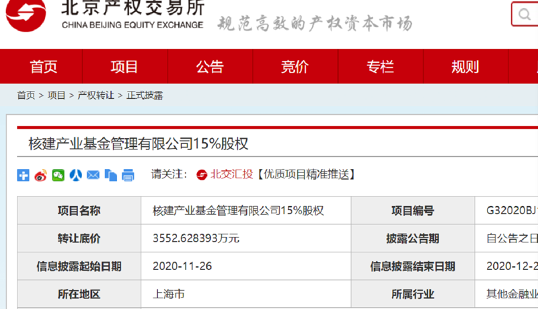Screen dimensions: 538x309
Task: Go to 项目 in the breadcrumb
Action: [x=56, y=95]
